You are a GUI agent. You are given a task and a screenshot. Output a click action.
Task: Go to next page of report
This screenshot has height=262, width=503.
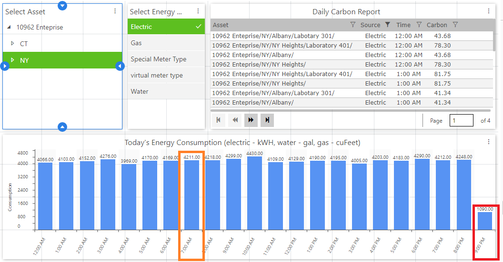(x=251, y=120)
